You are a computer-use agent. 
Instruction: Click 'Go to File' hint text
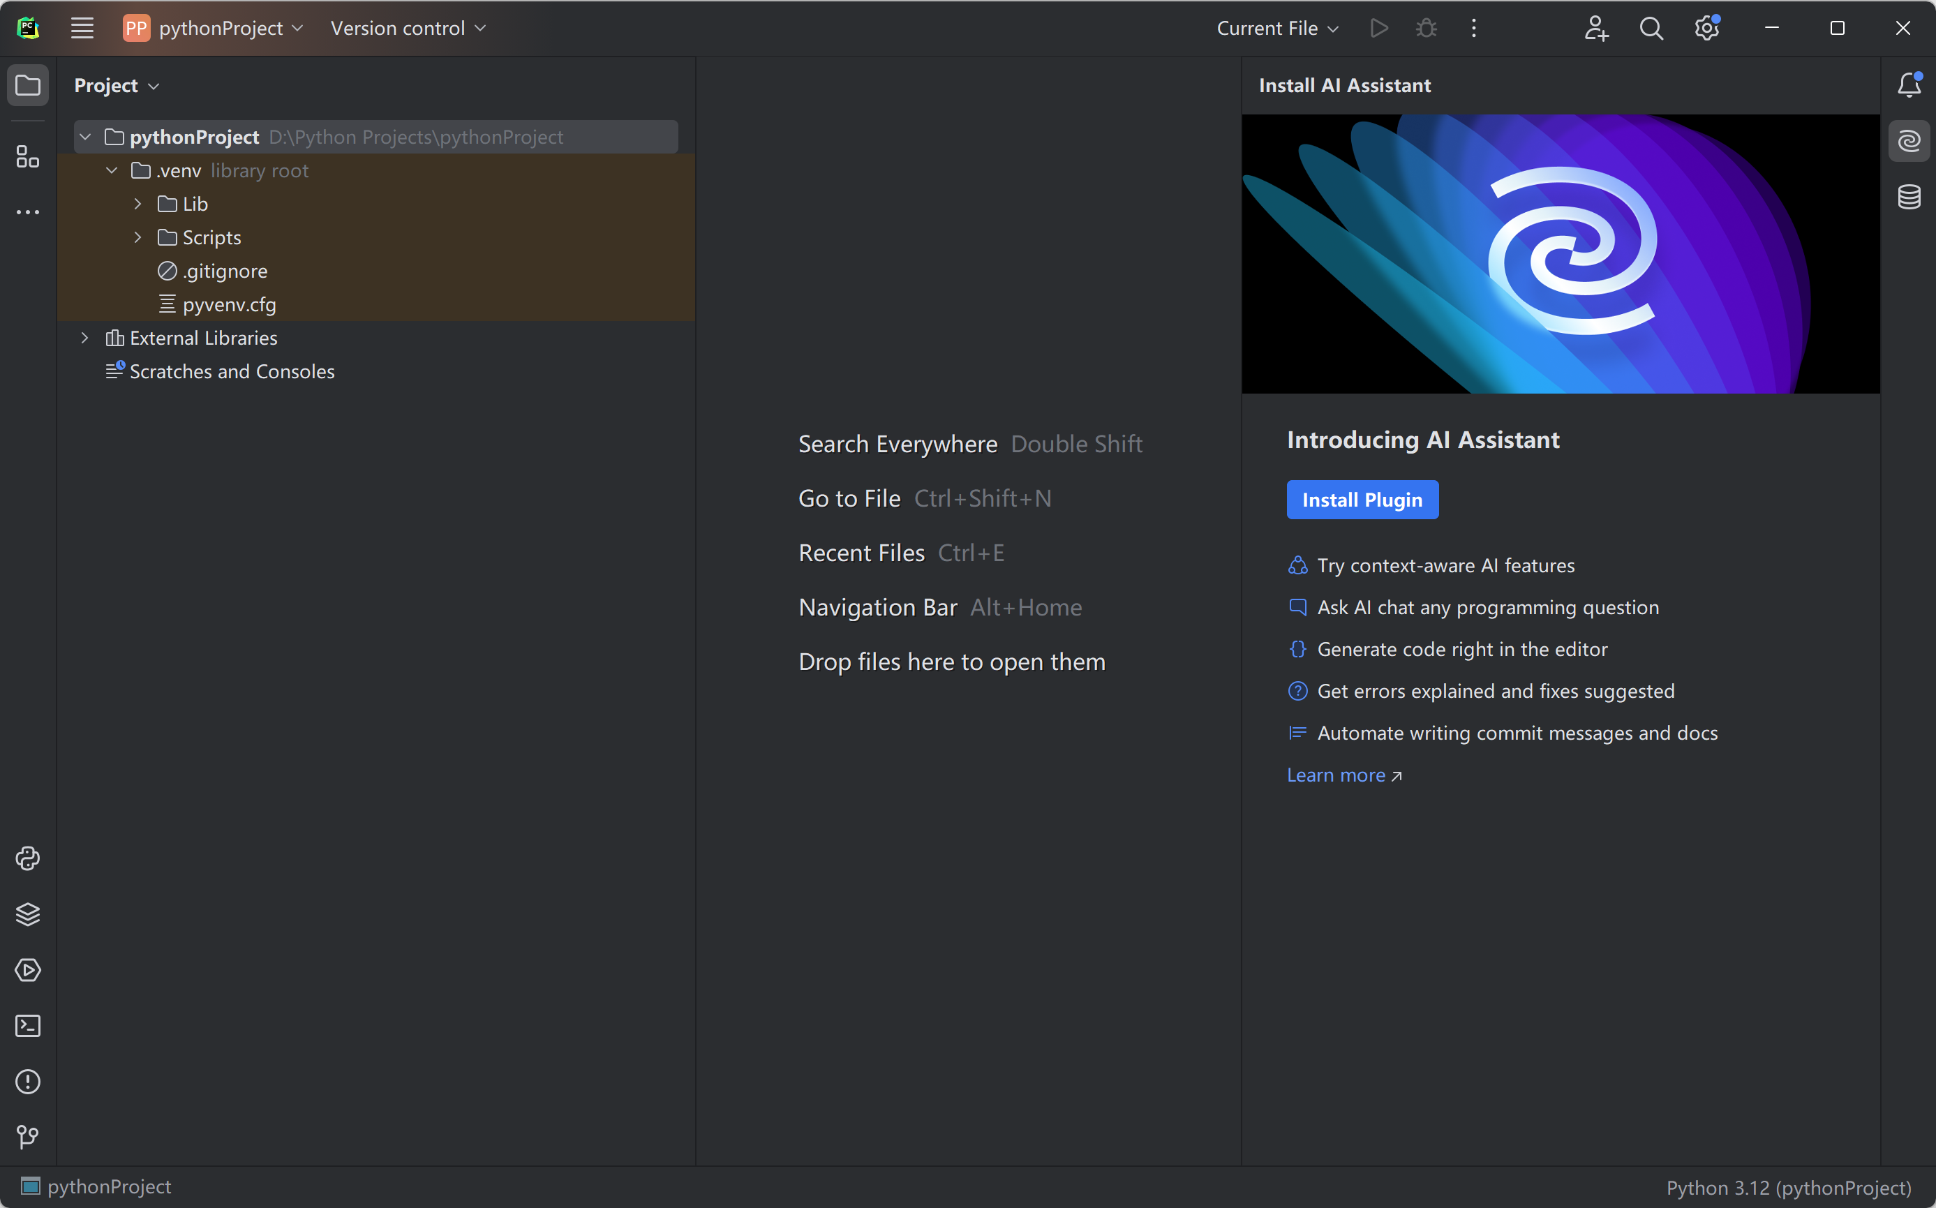(x=849, y=498)
